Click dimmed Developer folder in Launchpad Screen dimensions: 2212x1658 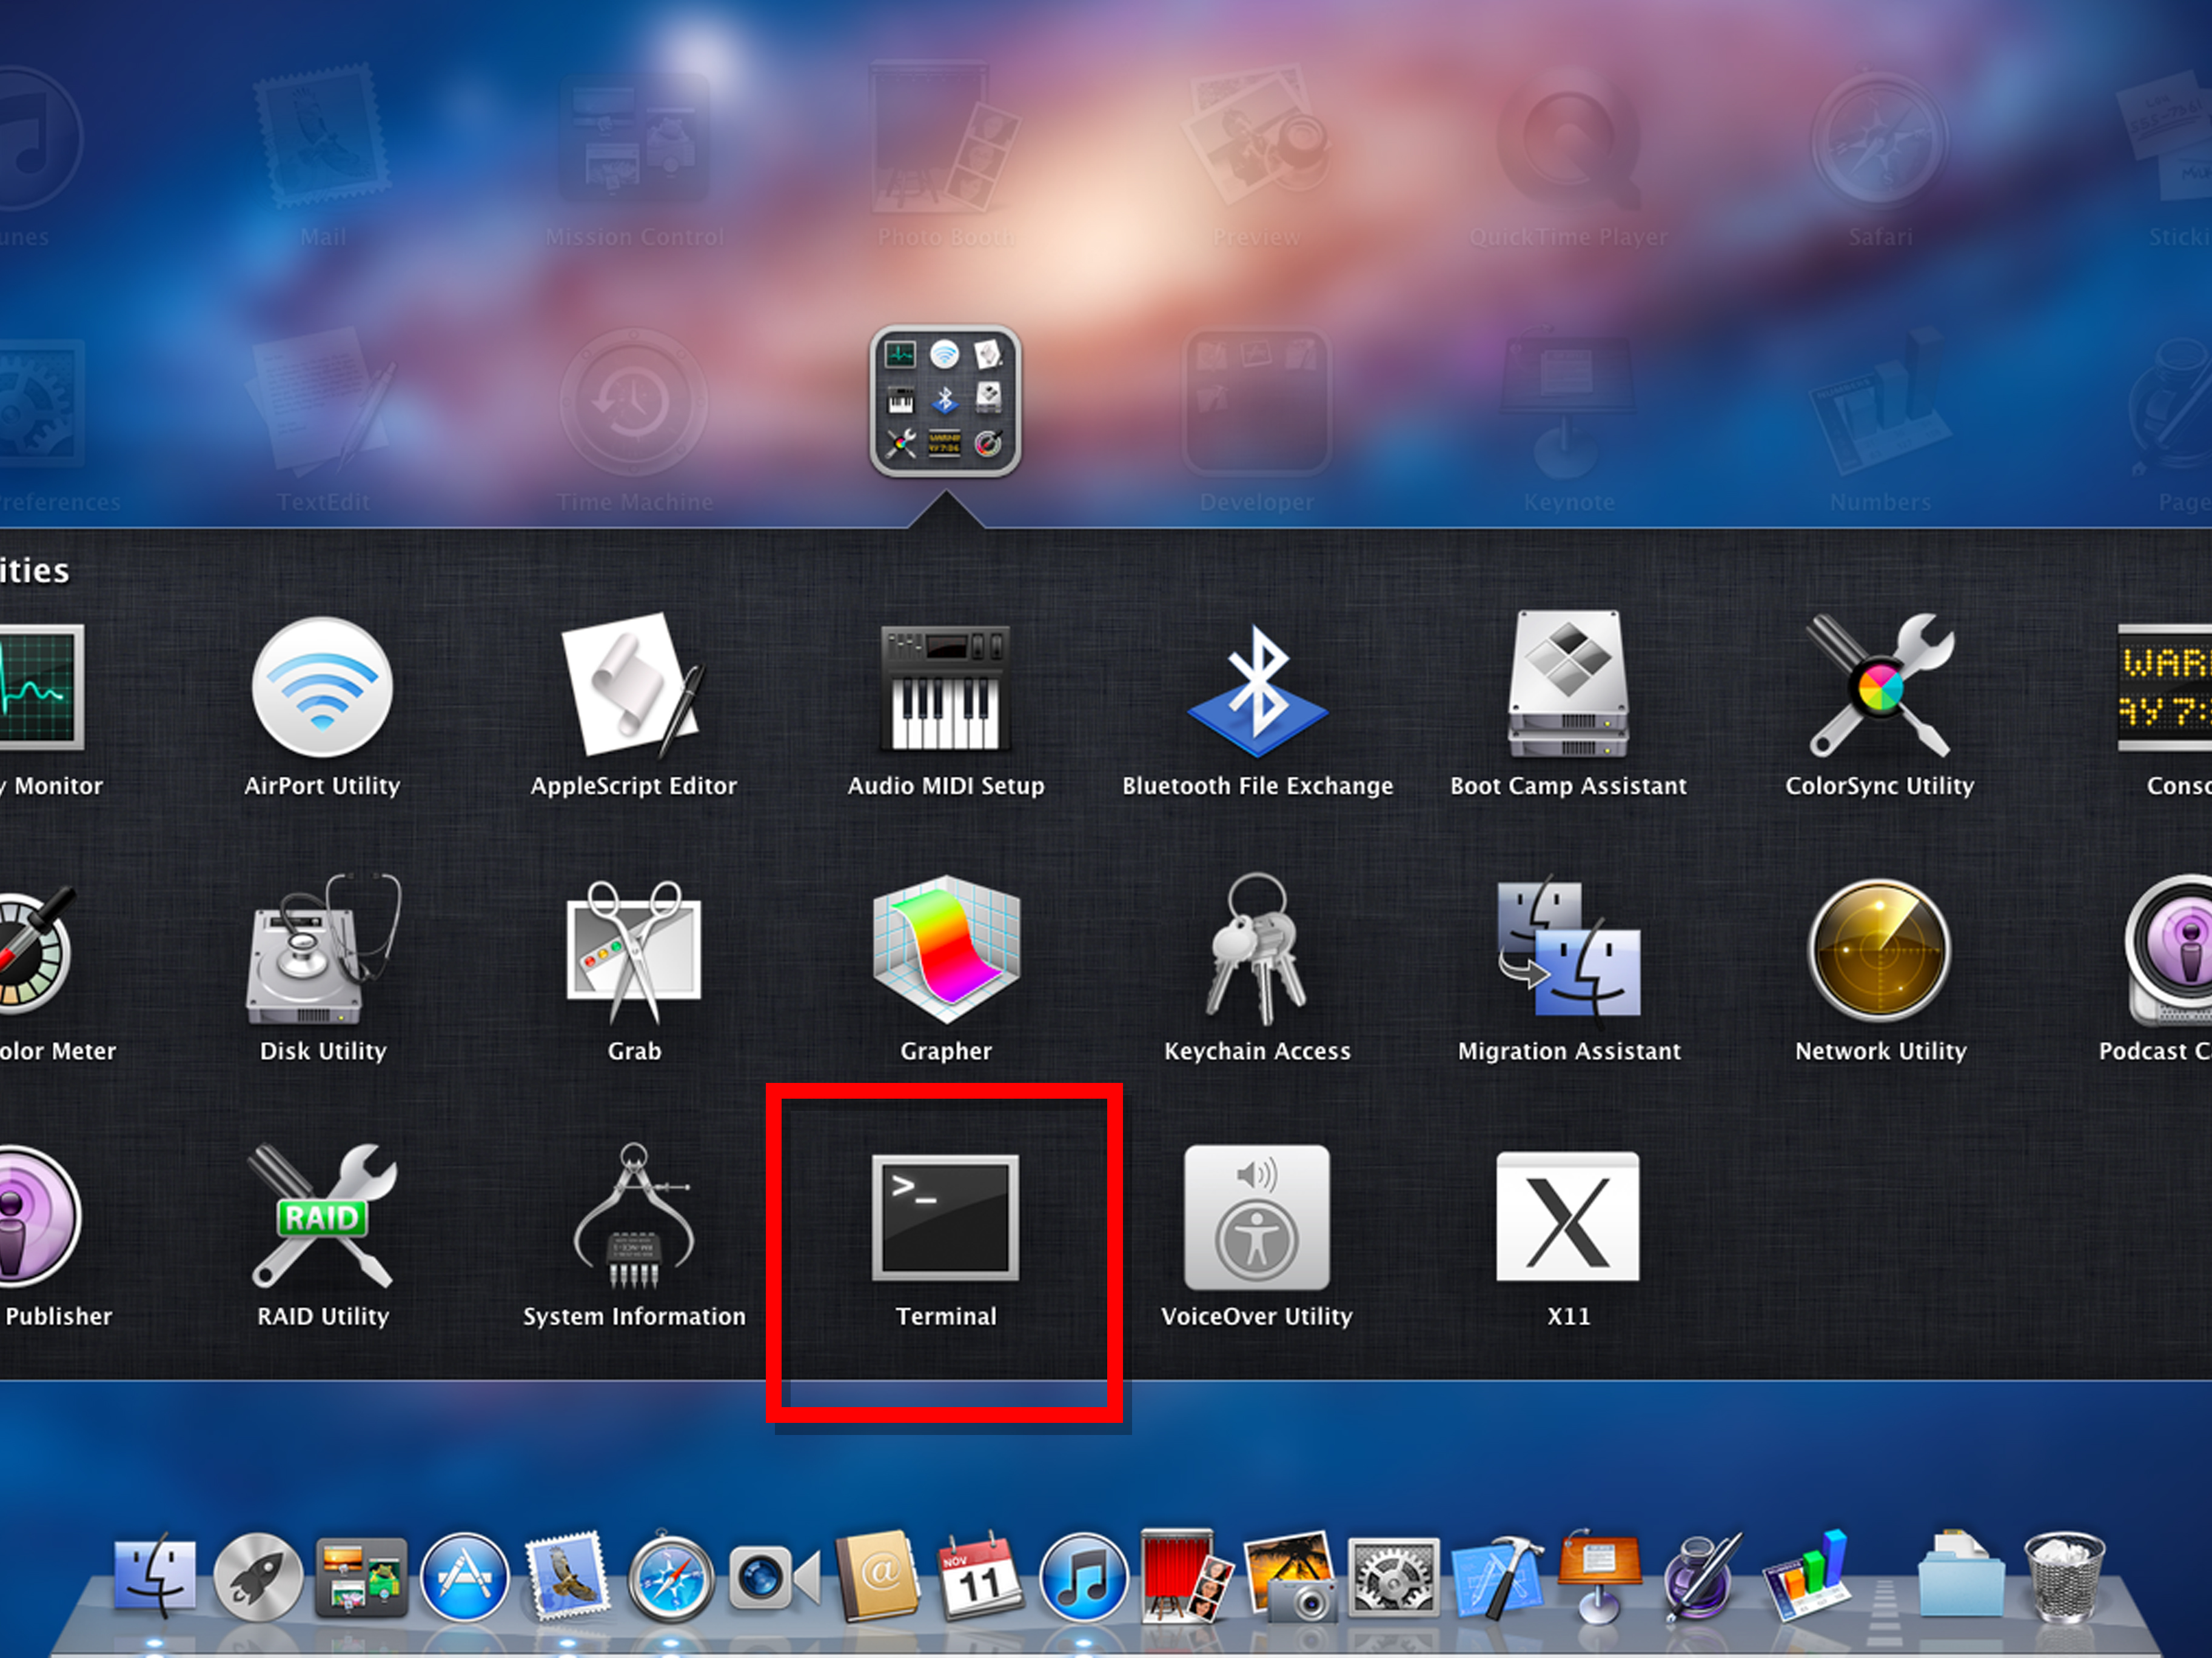[1257, 401]
